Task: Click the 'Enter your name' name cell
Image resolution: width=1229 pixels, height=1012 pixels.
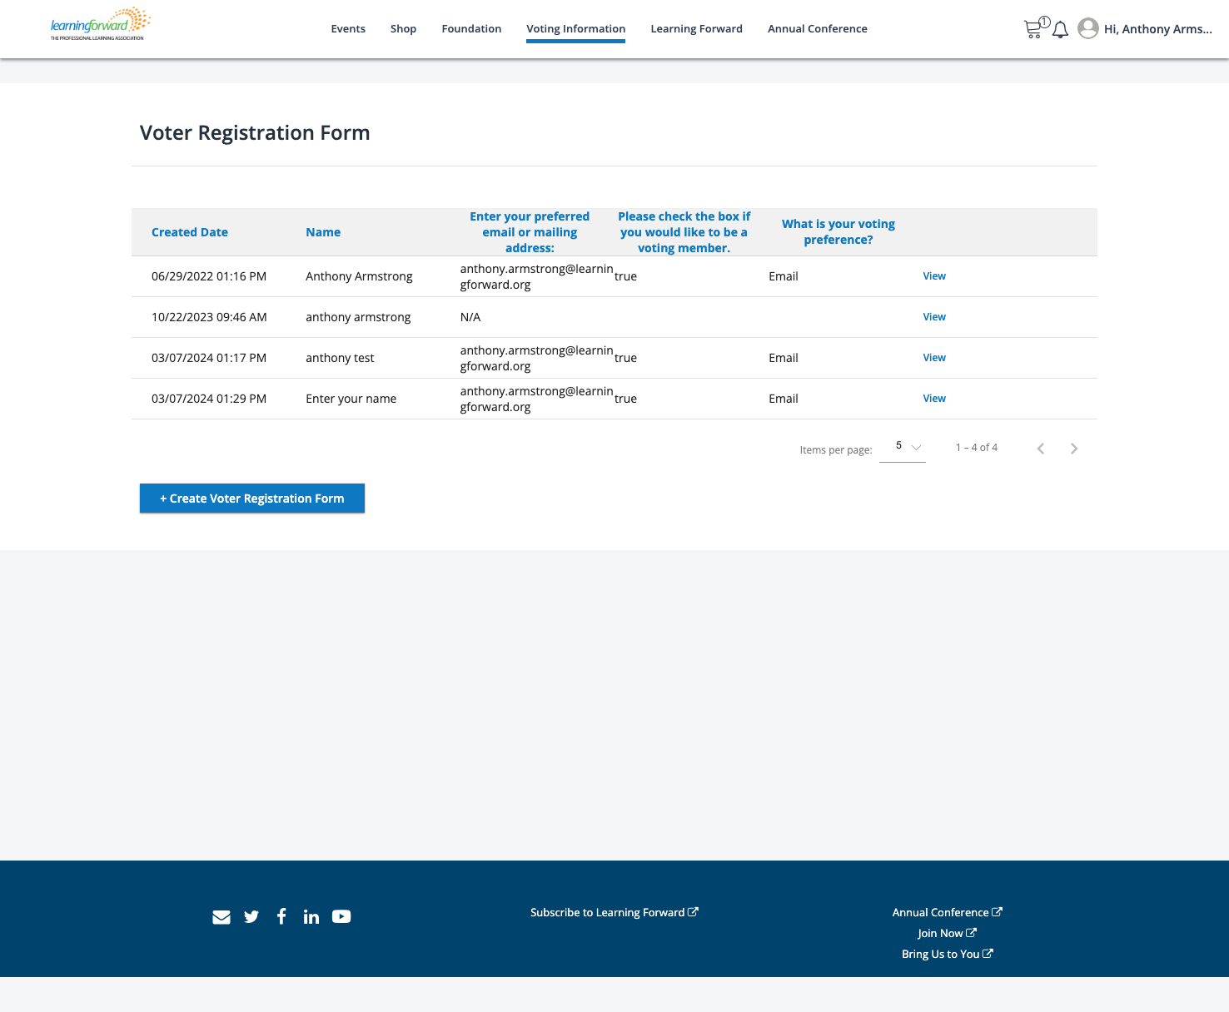Action: pyautogui.click(x=351, y=399)
